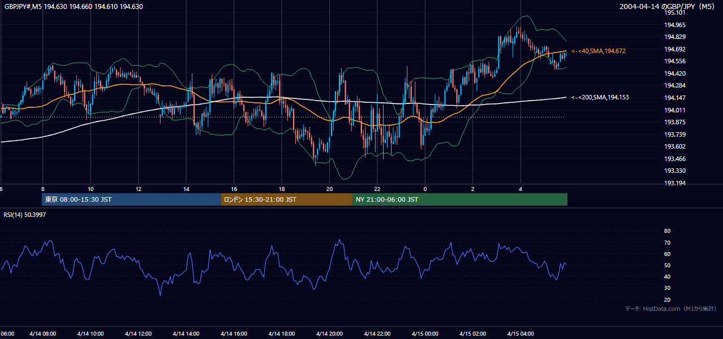This screenshot has width=723, height=339.
Task: Click hour marker 22 under the price chart
Action: (377, 189)
